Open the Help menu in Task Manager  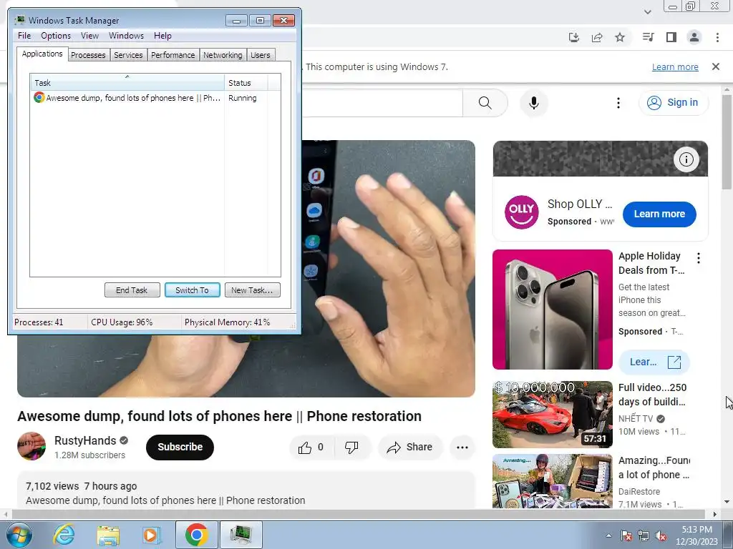pyautogui.click(x=162, y=36)
